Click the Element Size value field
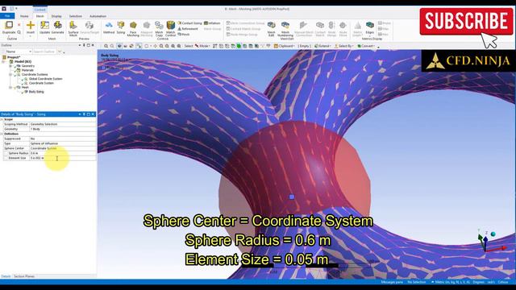Image resolution: width=516 pixels, height=290 pixels. tap(63, 158)
